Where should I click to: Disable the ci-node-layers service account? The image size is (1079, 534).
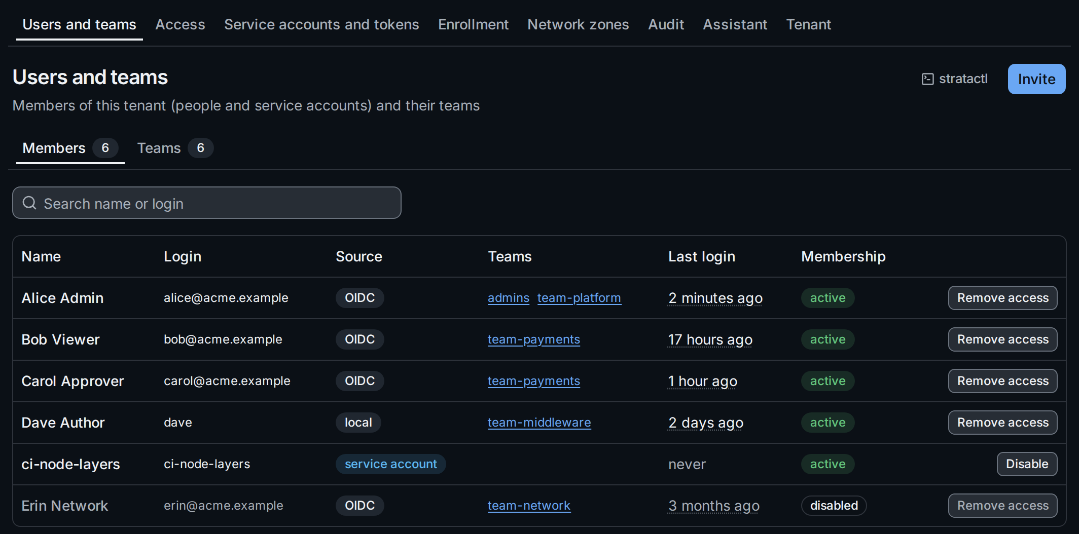(x=1027, y=464)
